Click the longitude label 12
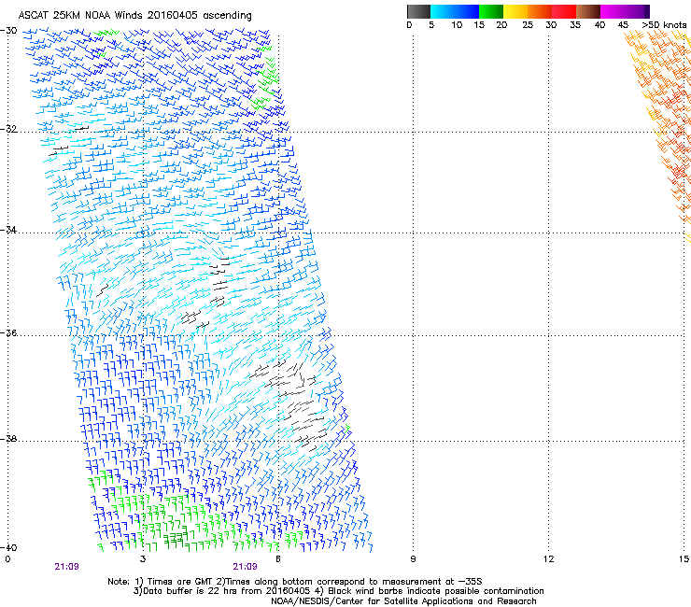The width and height of the screenshot is (691, 607). (548, 559)
